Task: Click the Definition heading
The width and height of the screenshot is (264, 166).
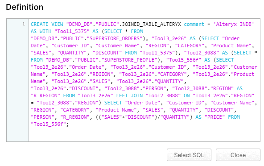Action: (25, 7)
